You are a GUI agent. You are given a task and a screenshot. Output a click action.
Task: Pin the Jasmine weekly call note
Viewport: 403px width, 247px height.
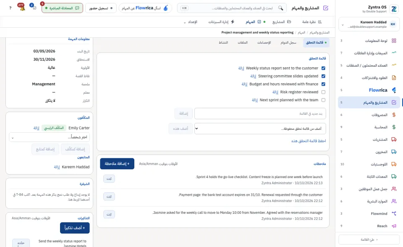[x=109, y=214]
